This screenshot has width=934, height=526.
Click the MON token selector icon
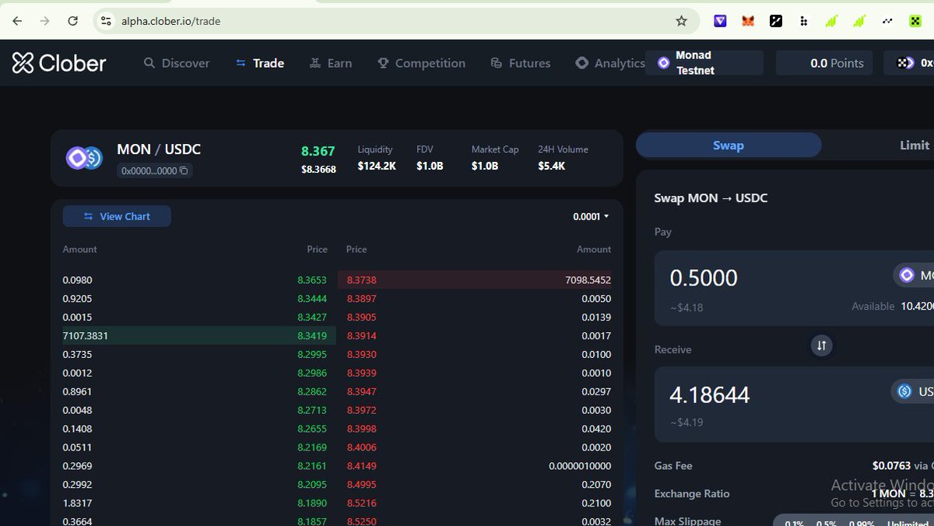click(x=907, y=275)
